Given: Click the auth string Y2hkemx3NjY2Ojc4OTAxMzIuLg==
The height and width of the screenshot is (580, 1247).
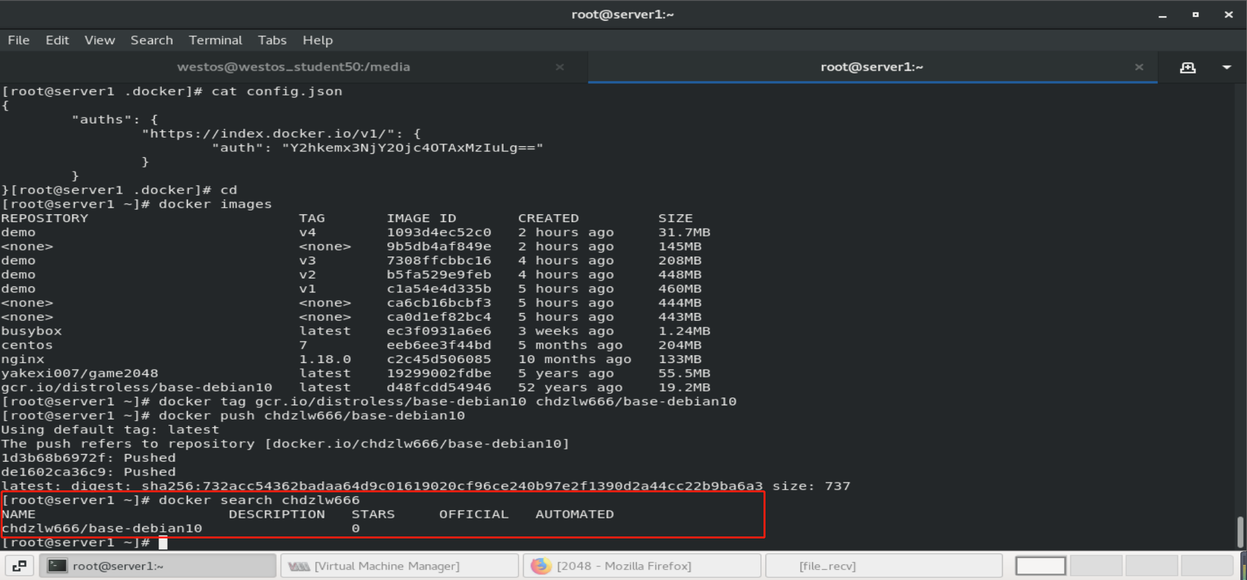Looking at the screenshot, I should (413, 148).
